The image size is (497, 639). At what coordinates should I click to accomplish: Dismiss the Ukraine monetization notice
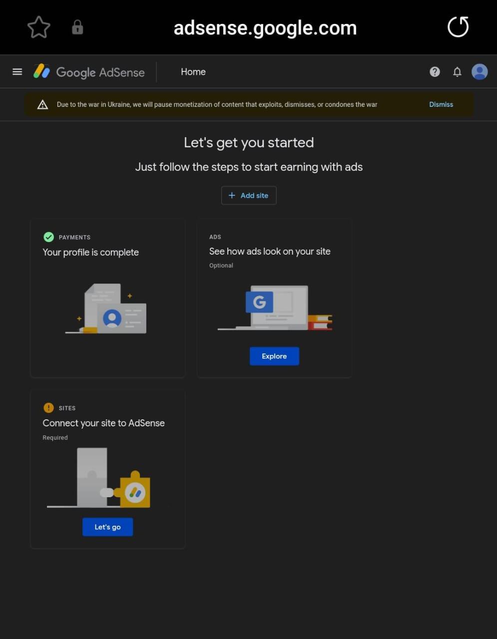coord(441,104)
